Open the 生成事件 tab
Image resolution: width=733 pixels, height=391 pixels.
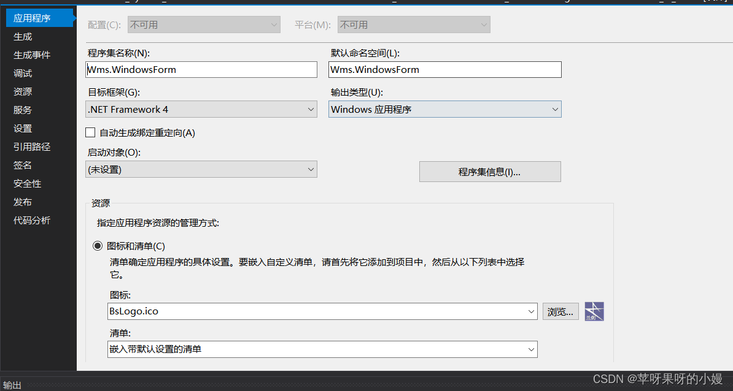point(32,55)
